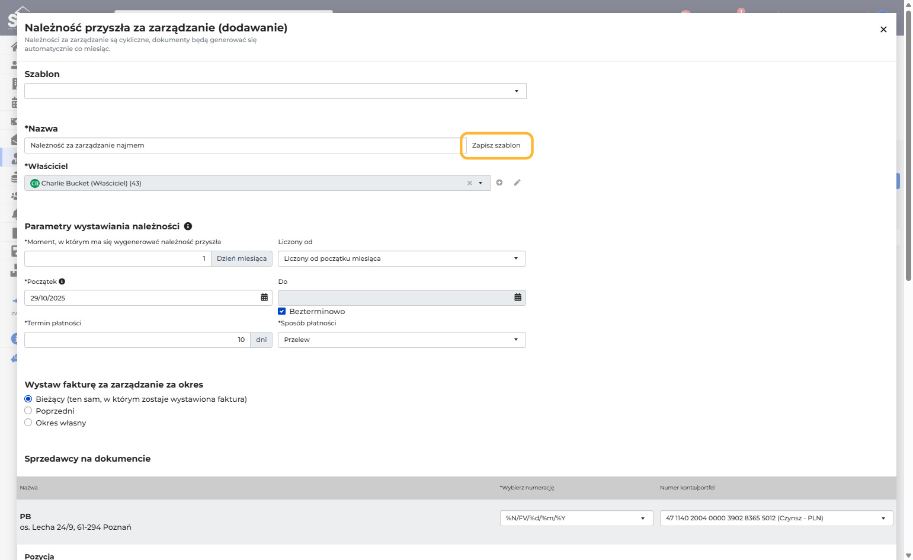Viewport: 913px width, 560px height.
Task: Click the modal vertical scrollbar thumb
Action: [x=909, y=145]
